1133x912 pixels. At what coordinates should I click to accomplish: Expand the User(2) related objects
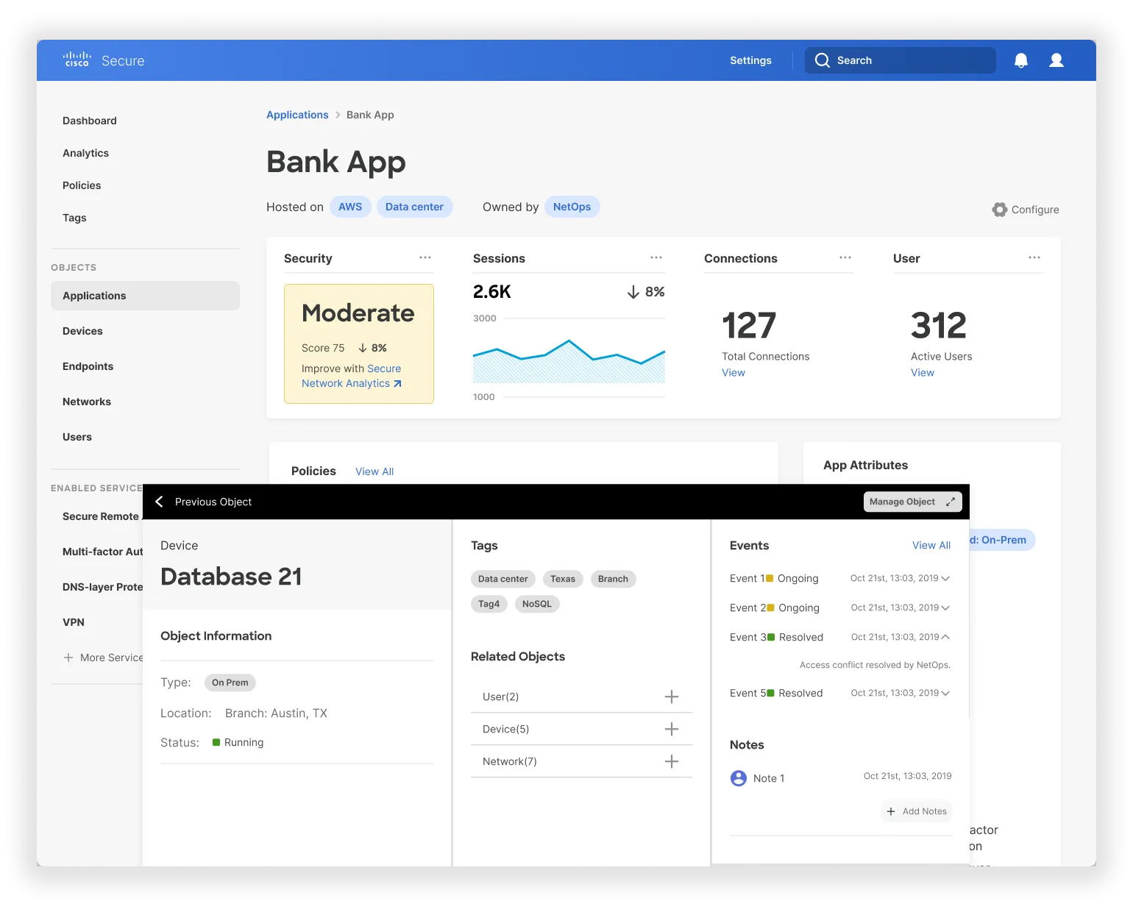672,697
